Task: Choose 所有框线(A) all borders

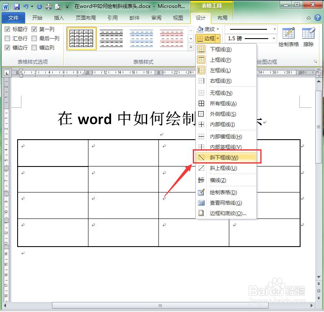Action: pyautogui.click(x=226, y=104)
